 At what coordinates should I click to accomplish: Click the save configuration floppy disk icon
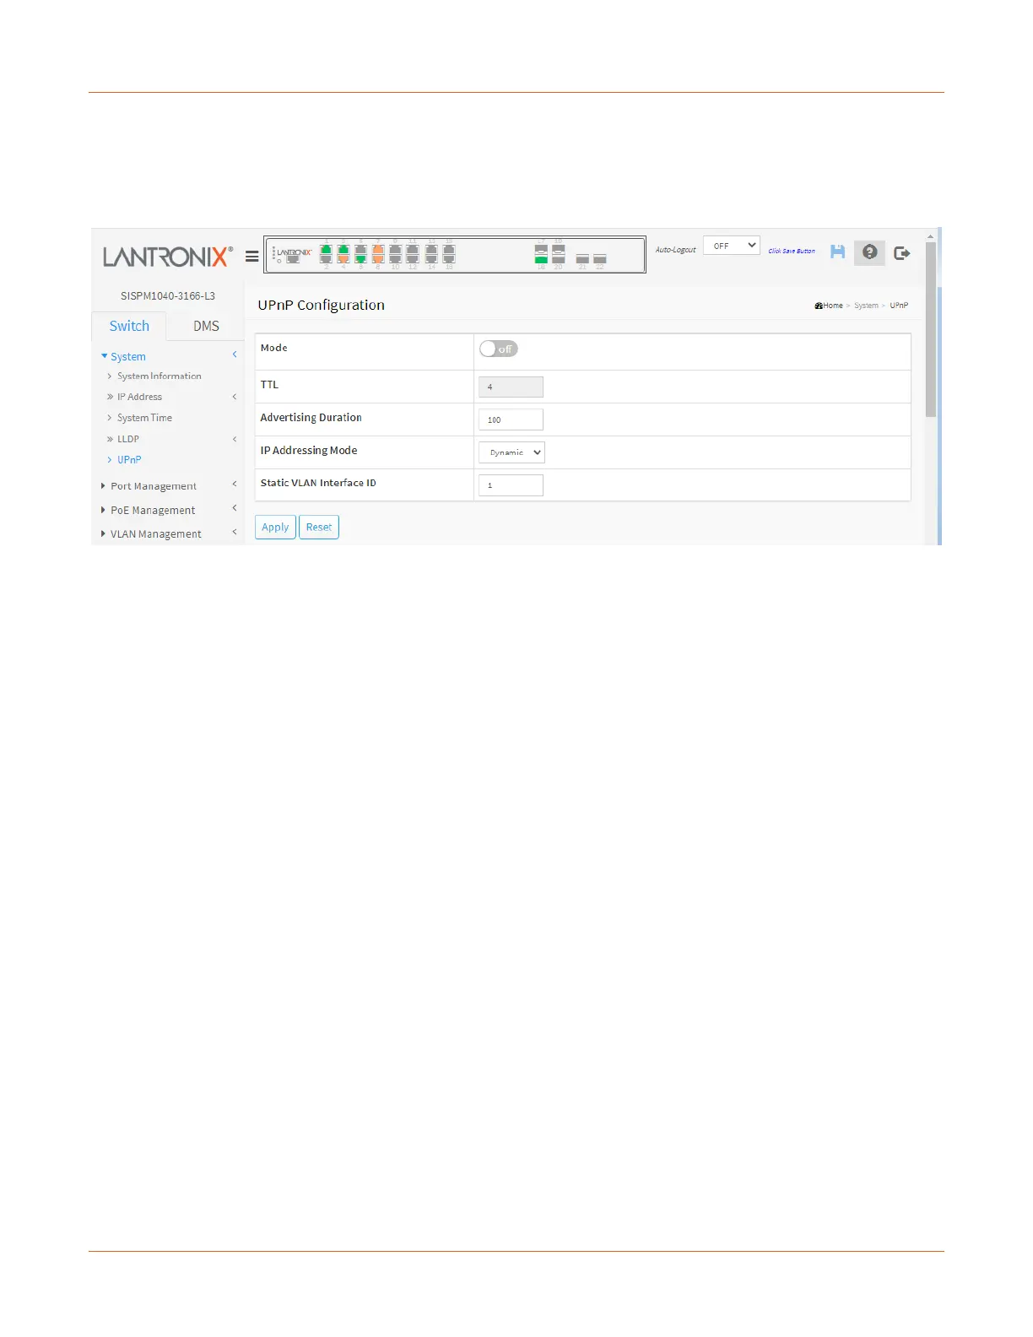tap(837, 252)
